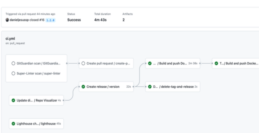Jump to the Artifacts count 2
259x133 pixels.
point(123,20)
